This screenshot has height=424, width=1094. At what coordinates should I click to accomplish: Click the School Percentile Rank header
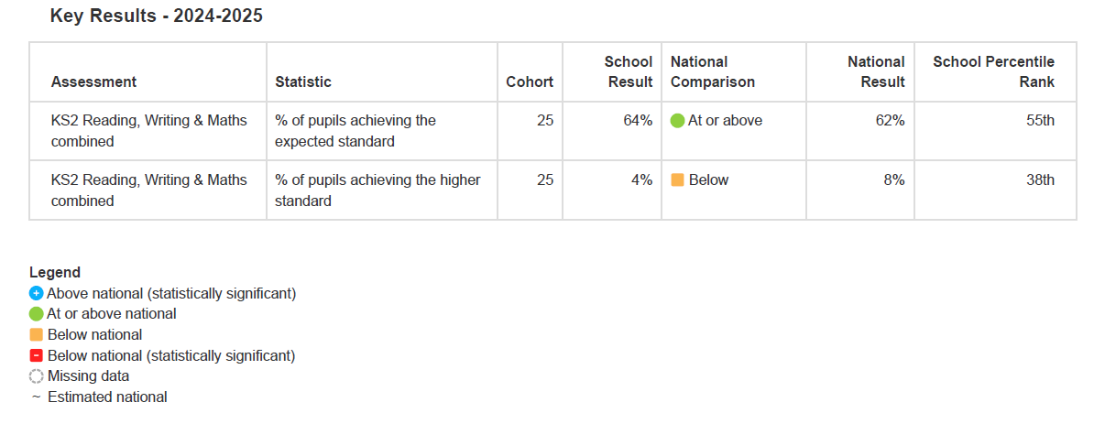pyautogui.click(x=993, y=71)
